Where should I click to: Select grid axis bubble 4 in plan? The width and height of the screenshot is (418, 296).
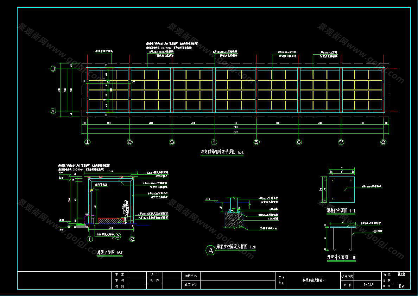(x=214, y=142)
